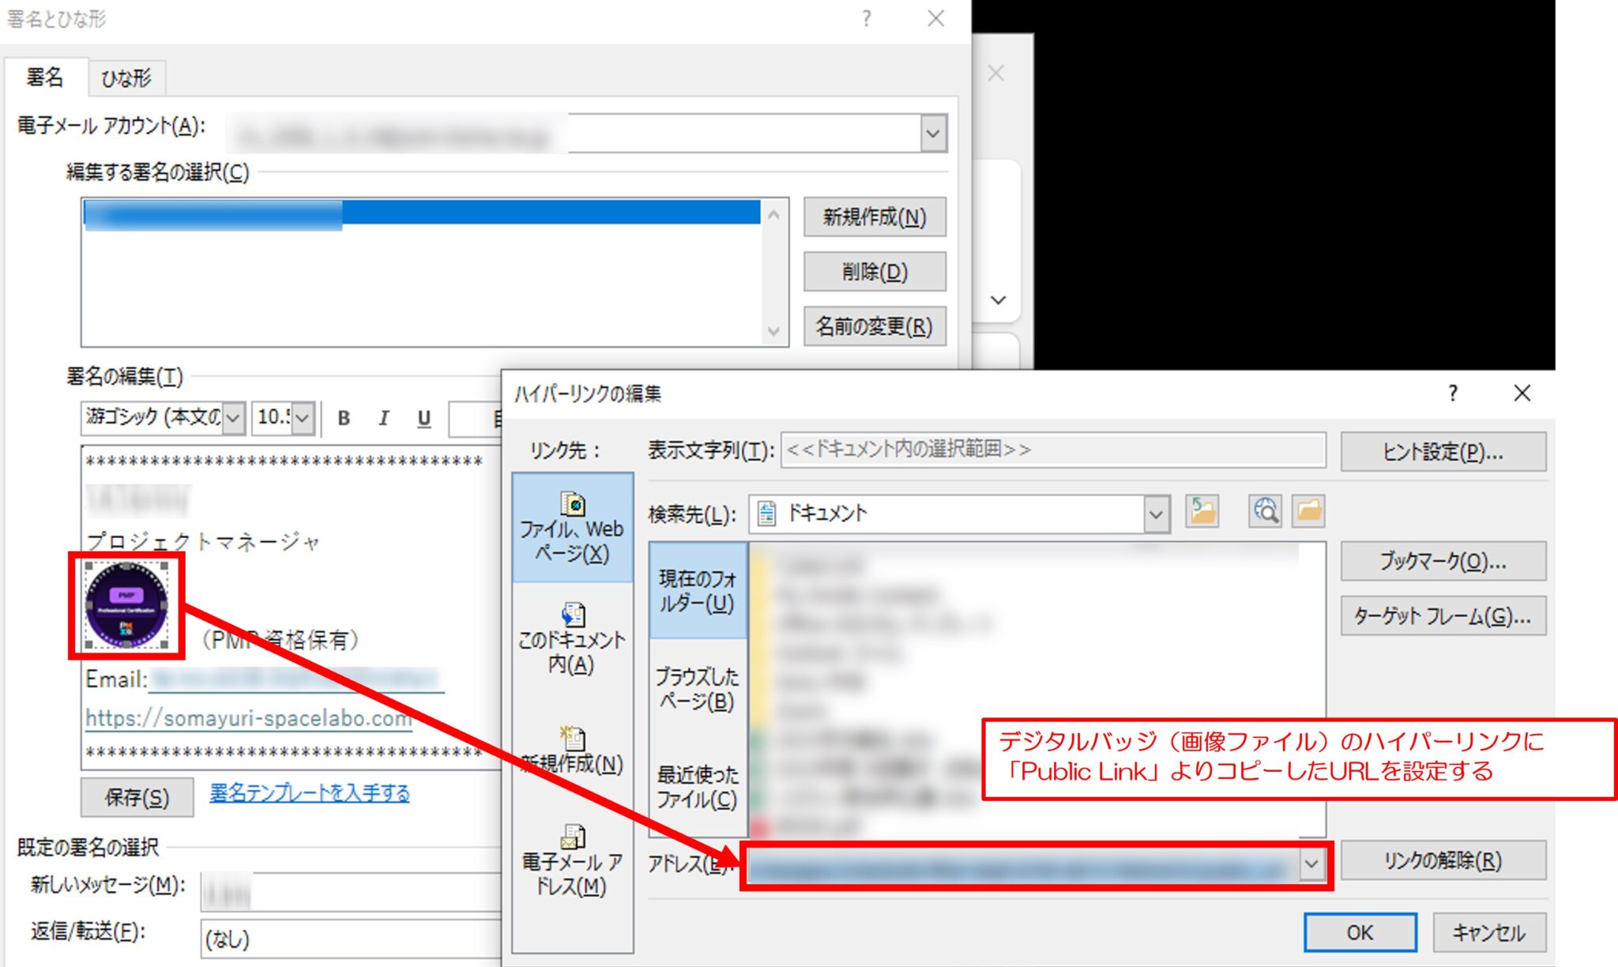Screen dimensions: 1618x967
Task: Select the ファイル、Webページ link destination icon
Action: coord(572,528)
